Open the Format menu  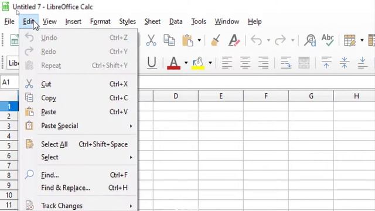100,22
